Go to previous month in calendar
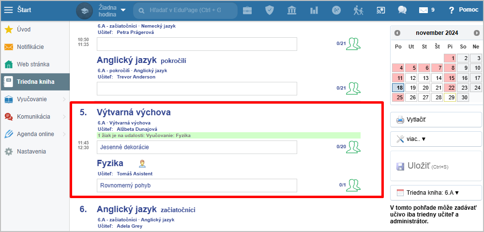 pyautogui.click(x=397, y=33)
